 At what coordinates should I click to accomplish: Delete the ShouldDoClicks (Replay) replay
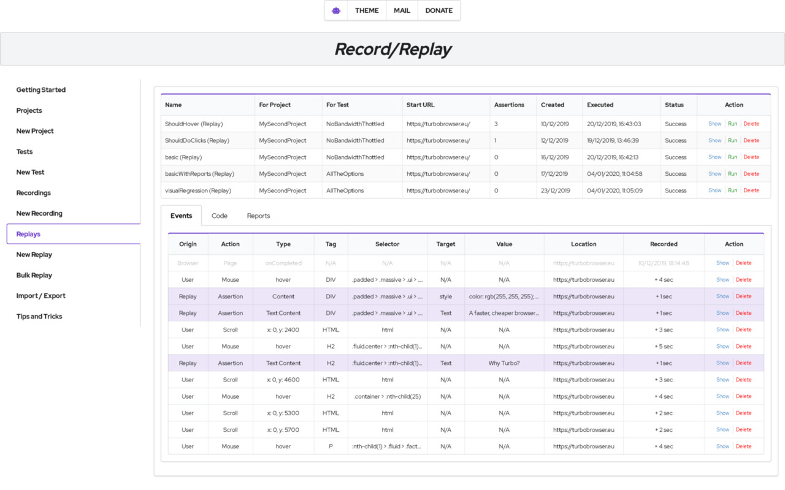[751, 140]
